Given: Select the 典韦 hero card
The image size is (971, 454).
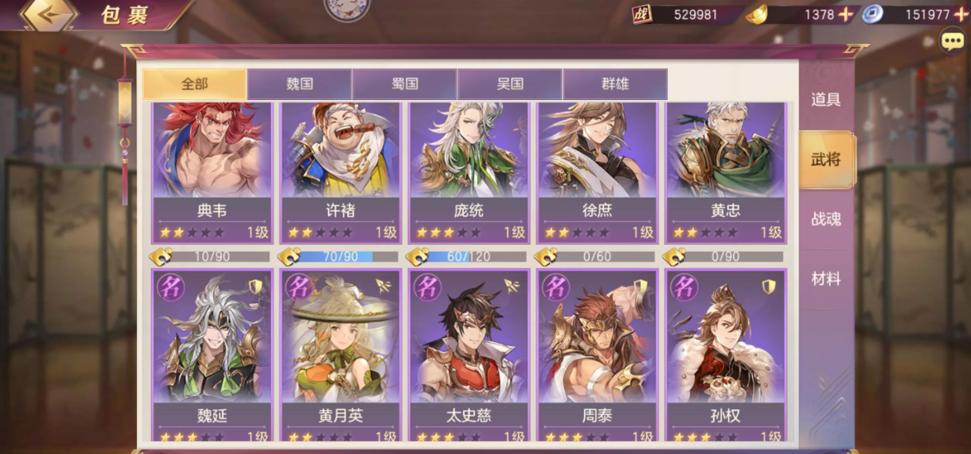Looking at the screenshot, I should (x=212, y=172).
